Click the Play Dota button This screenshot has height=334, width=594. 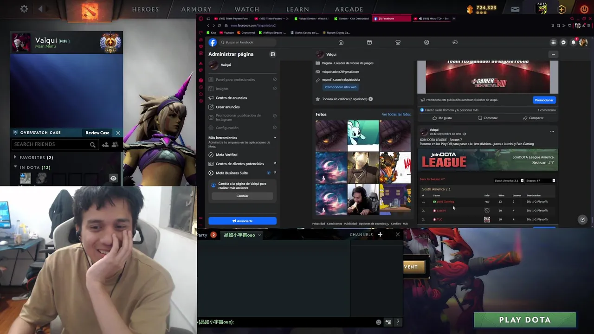(x=525, y=320)
